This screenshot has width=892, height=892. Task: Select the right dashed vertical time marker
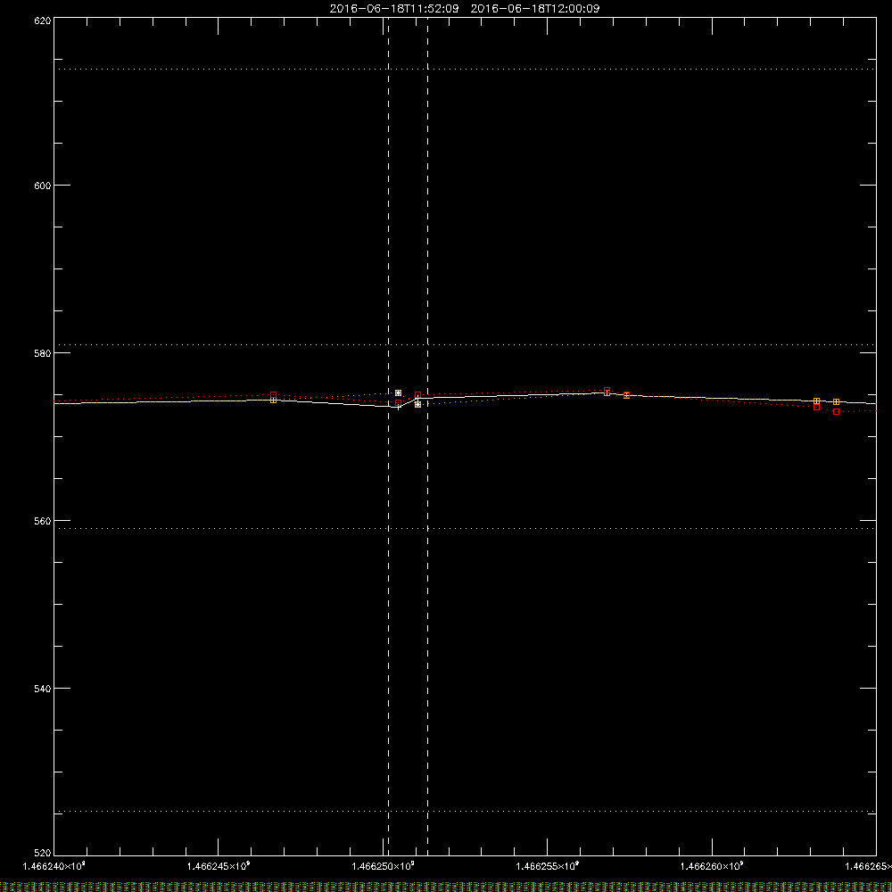(428, 436)
